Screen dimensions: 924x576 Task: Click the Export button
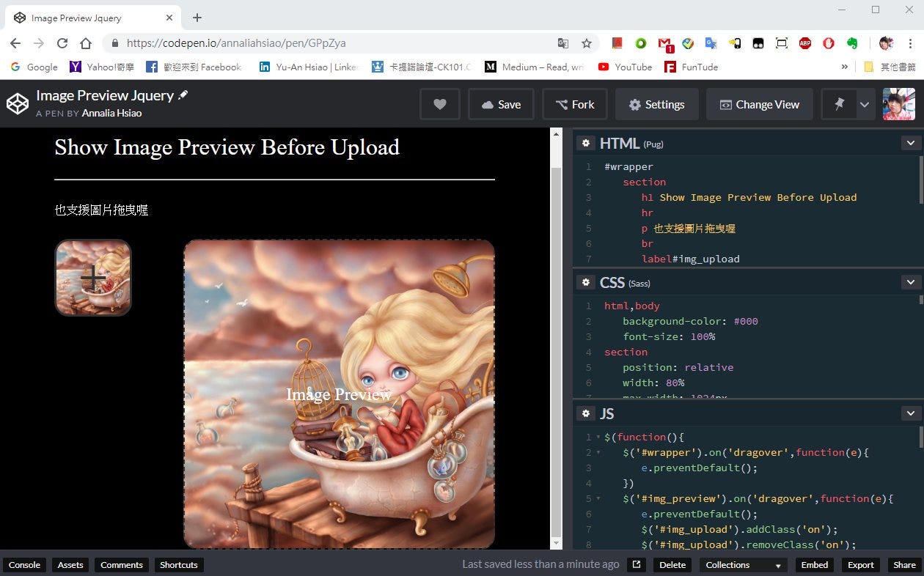[x=861, y=564]
